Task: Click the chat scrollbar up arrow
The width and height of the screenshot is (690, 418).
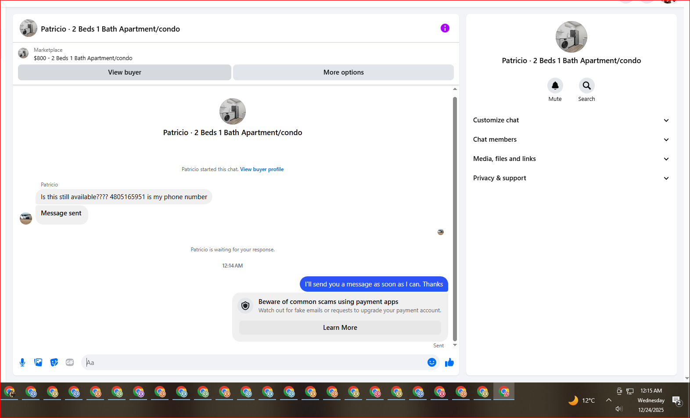Action: tap(455, 89)
